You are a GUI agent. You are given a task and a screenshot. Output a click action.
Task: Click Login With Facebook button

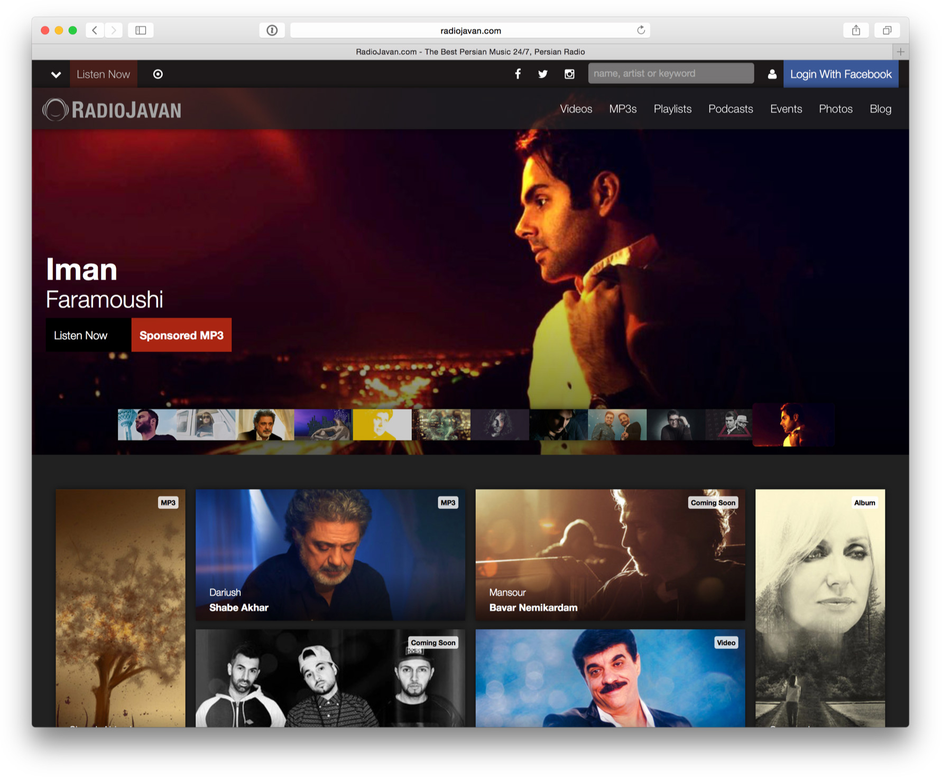pos(841,74)
